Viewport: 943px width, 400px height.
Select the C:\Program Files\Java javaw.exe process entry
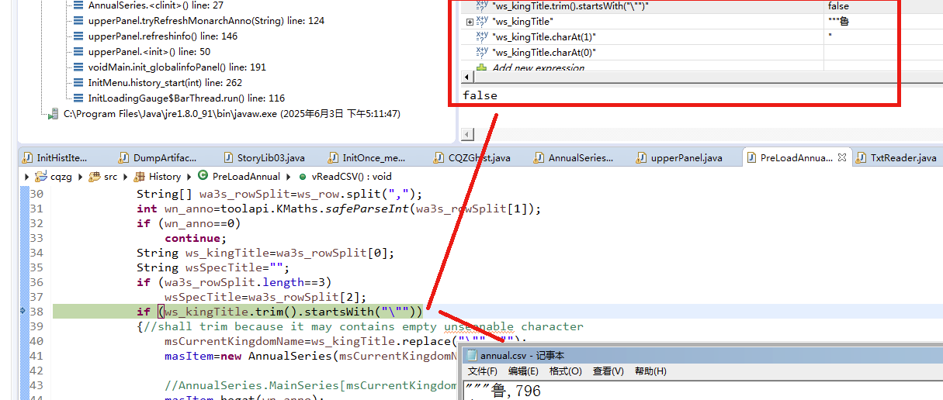[231, 114]
